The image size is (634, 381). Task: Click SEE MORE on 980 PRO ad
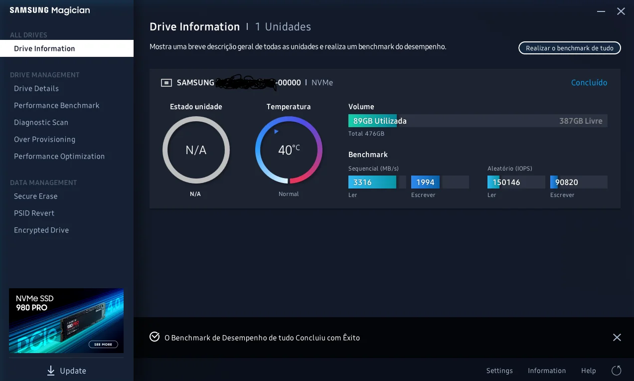103,344
